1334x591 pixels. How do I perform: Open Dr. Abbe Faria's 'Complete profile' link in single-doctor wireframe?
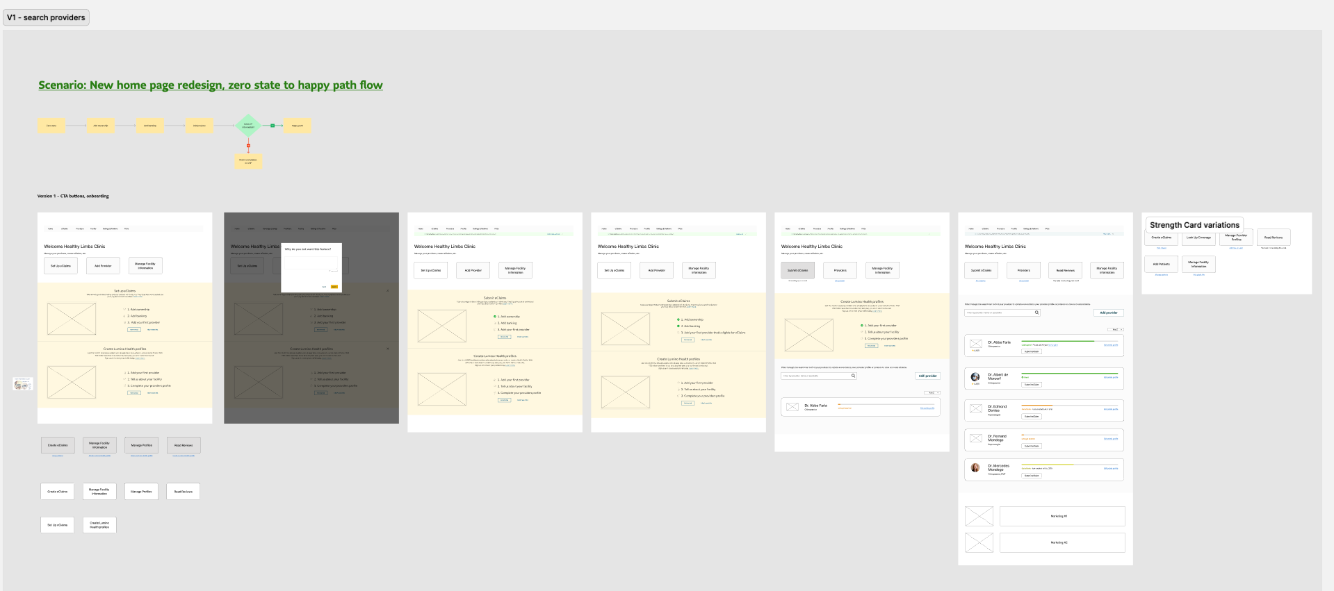pos(927,408)
